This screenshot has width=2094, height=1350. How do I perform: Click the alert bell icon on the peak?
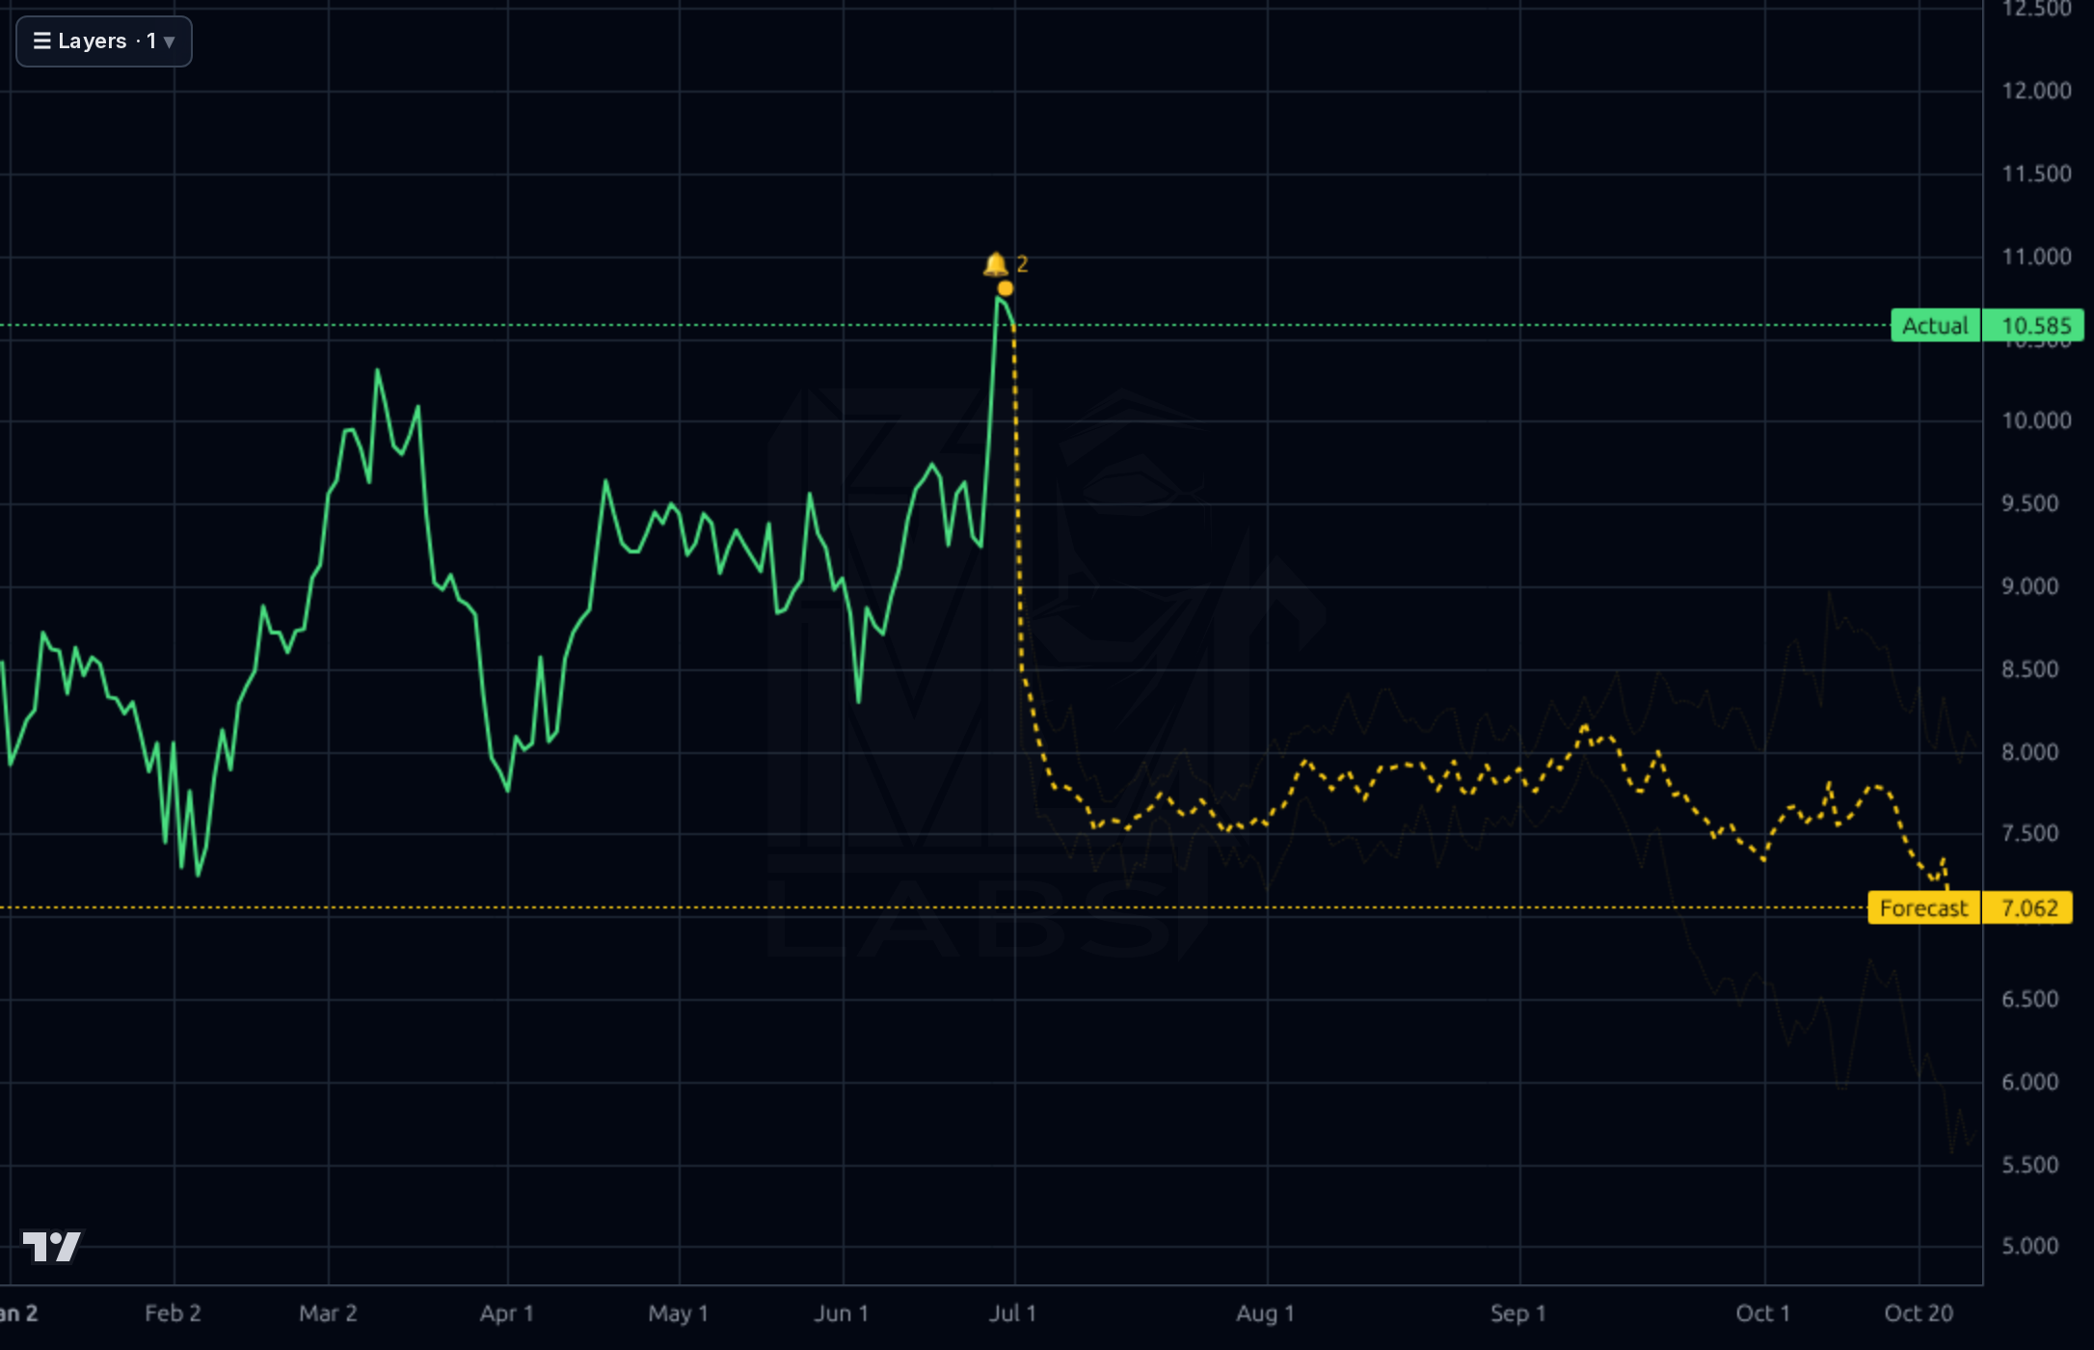click(x=995, y=263)
